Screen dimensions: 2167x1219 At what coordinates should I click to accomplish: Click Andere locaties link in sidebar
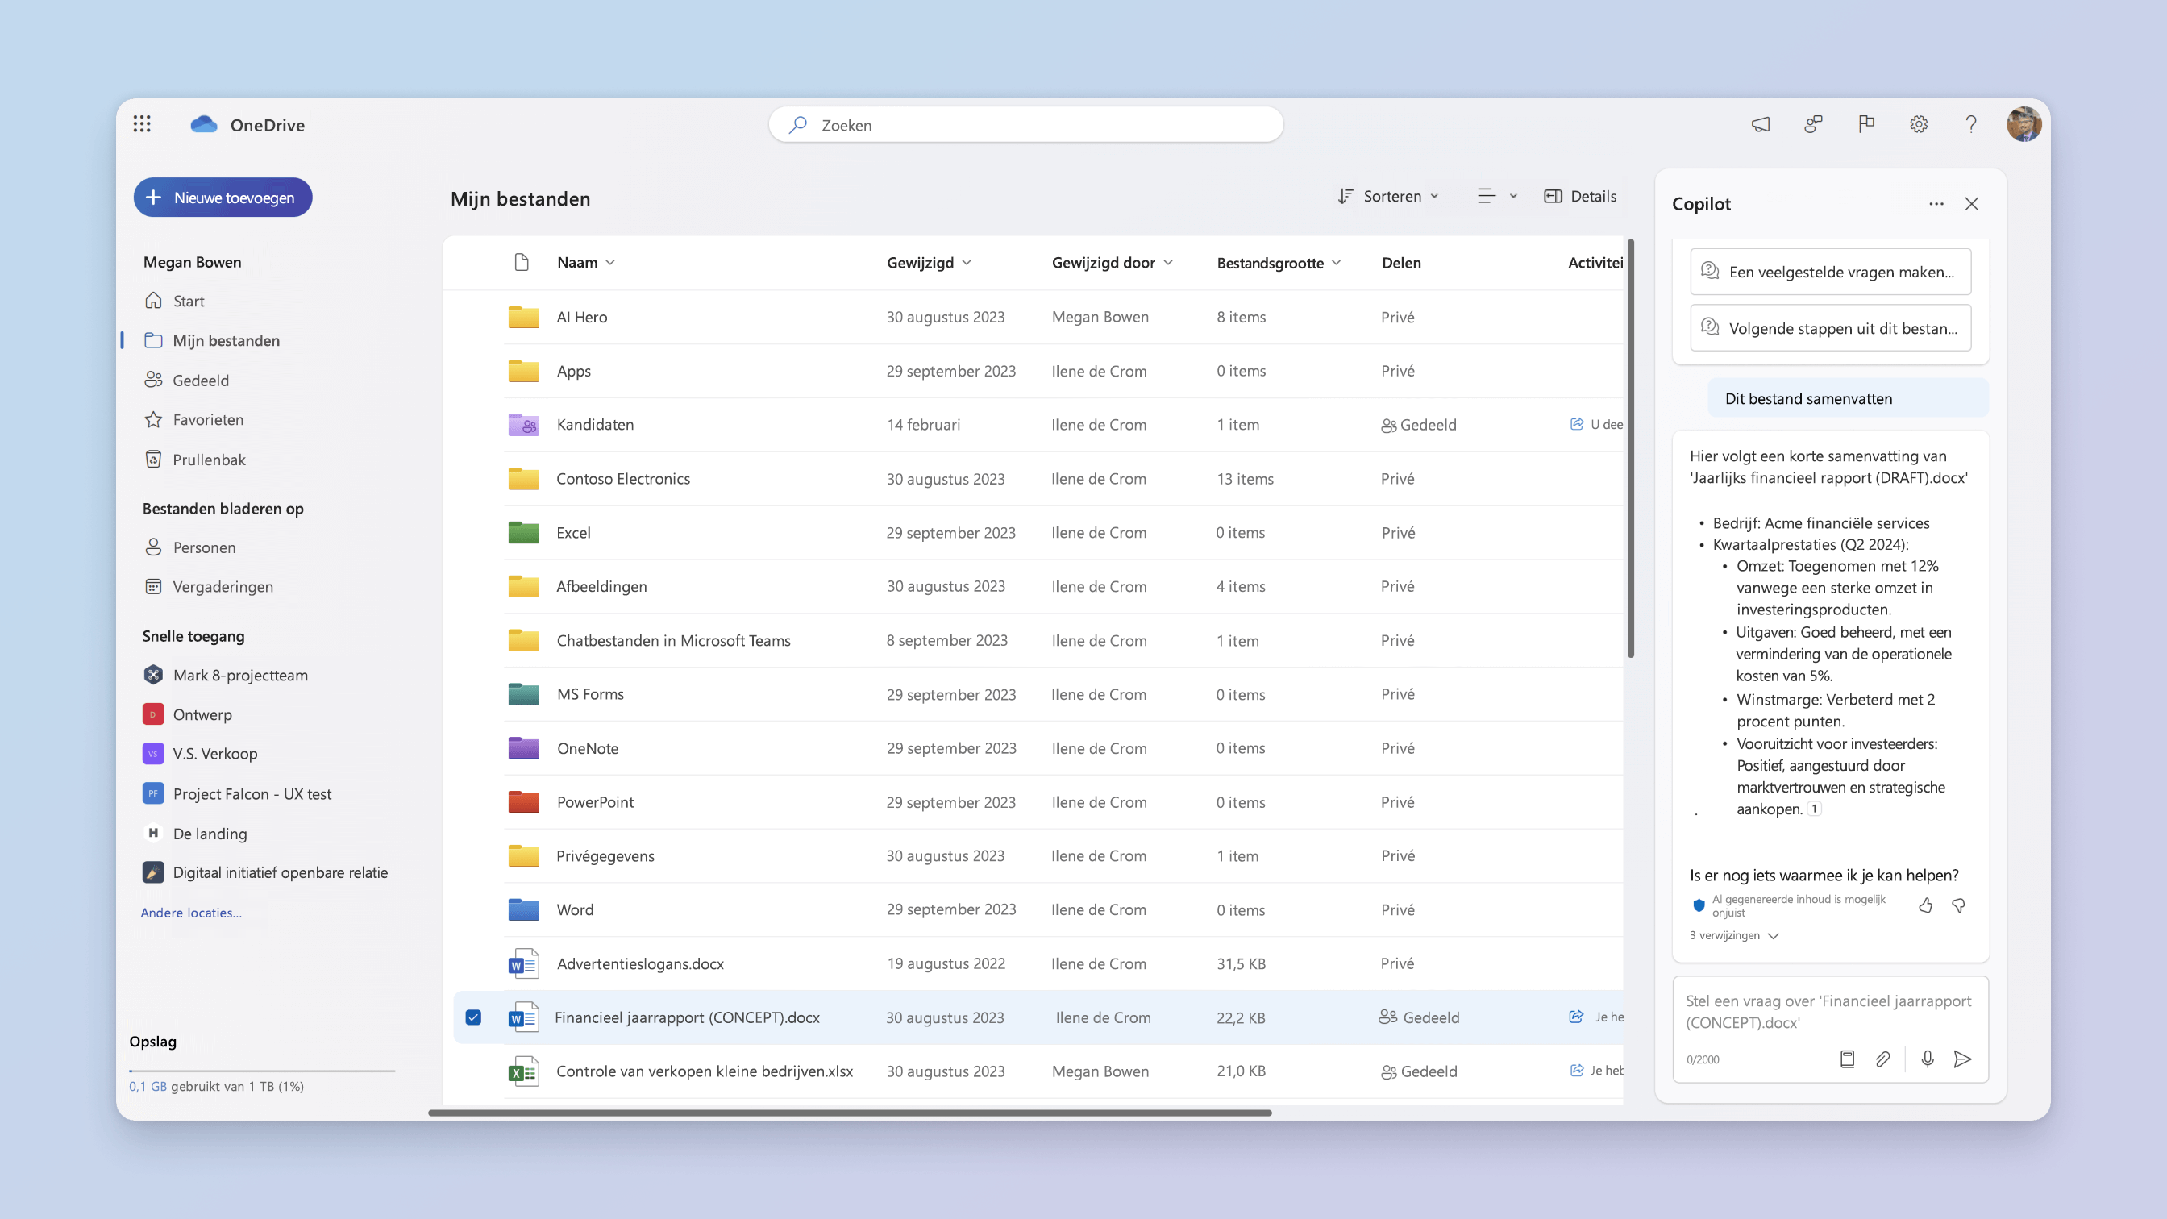click(x=192, y=911)
